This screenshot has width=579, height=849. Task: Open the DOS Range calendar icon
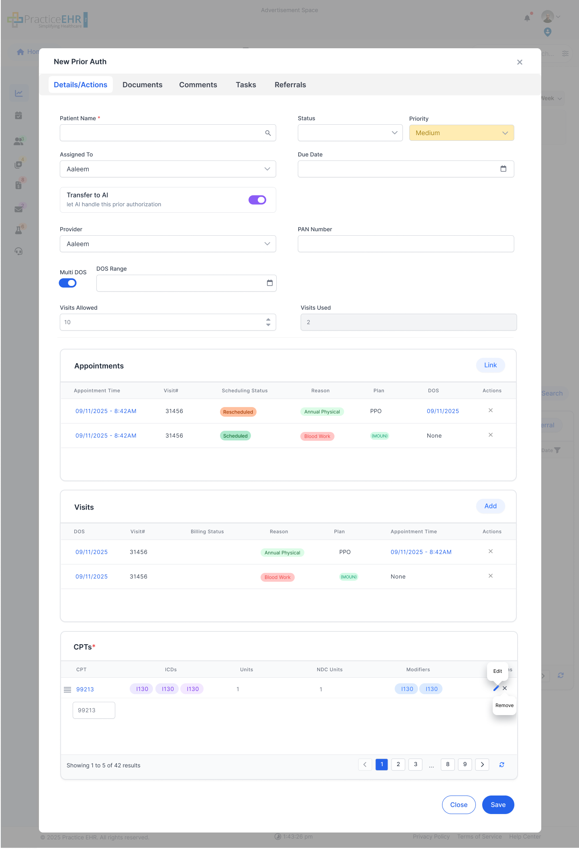[270, 283]
